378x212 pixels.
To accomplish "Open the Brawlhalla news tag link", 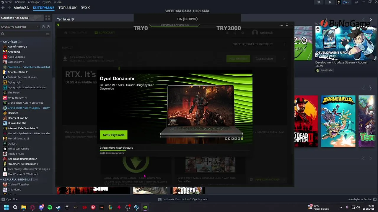I will point(324,71).
